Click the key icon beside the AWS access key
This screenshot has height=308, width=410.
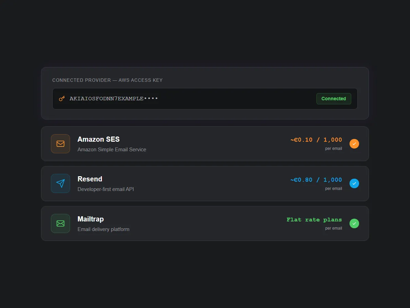pos(61,99)
